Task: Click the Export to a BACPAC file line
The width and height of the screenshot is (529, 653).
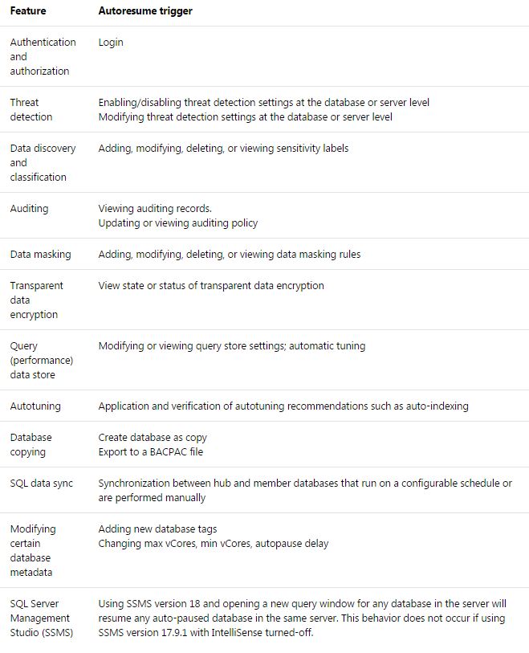Action: point(151,451)
